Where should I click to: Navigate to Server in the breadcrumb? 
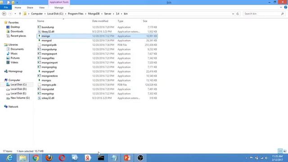click(108, 14)
